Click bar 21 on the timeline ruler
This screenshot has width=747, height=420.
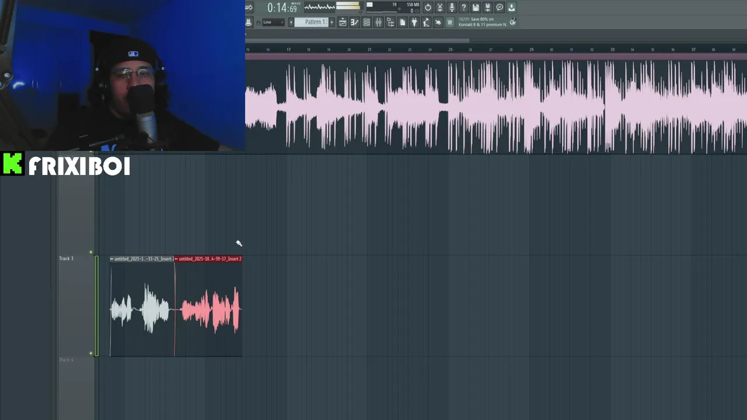pos(369,50)
